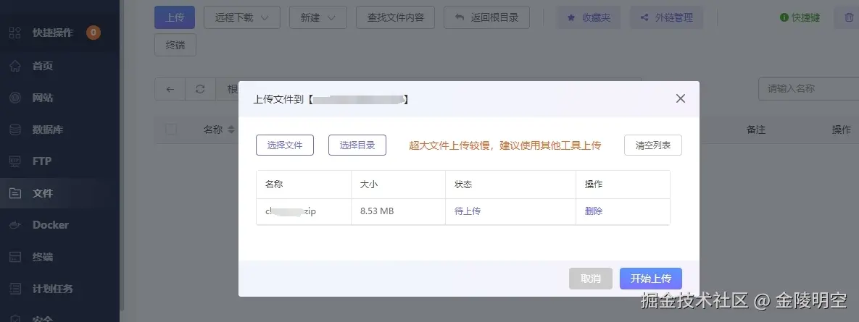Click the 请输入名称 search field
Image resolution: width=859 pixels, height=322 pixels.
pos(808,88)
